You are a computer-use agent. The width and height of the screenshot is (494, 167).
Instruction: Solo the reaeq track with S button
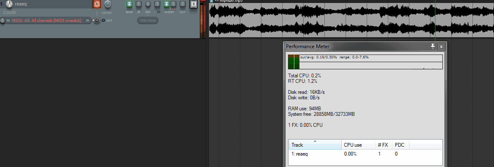[x=193, y=4]
